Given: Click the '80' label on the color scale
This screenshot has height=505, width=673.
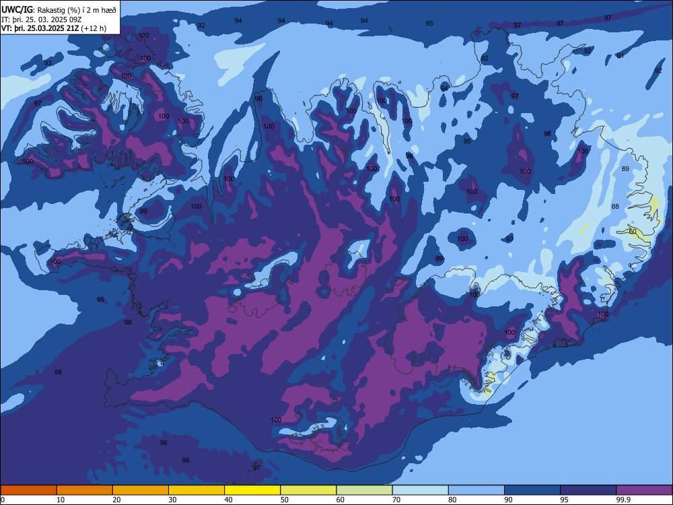Looking at the screenshot, I should pyautogui.click(x=452, y=500).
